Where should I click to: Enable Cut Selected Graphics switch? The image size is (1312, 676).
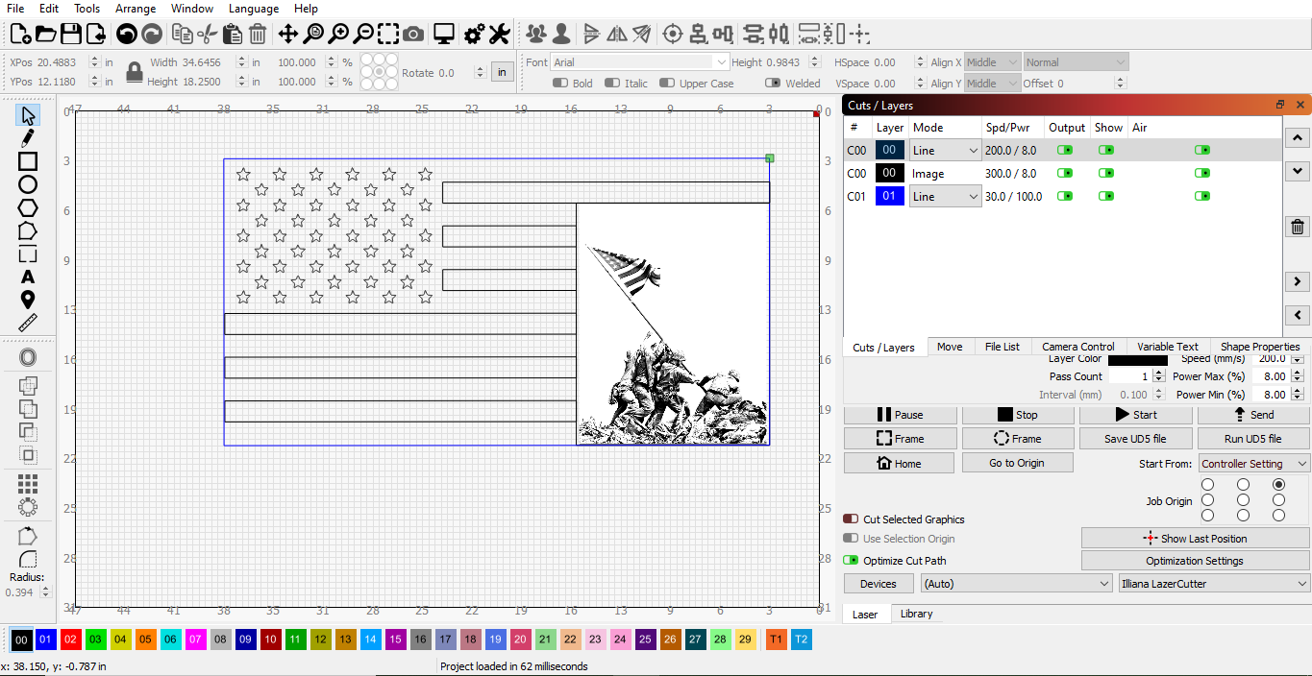coord(851,519)
